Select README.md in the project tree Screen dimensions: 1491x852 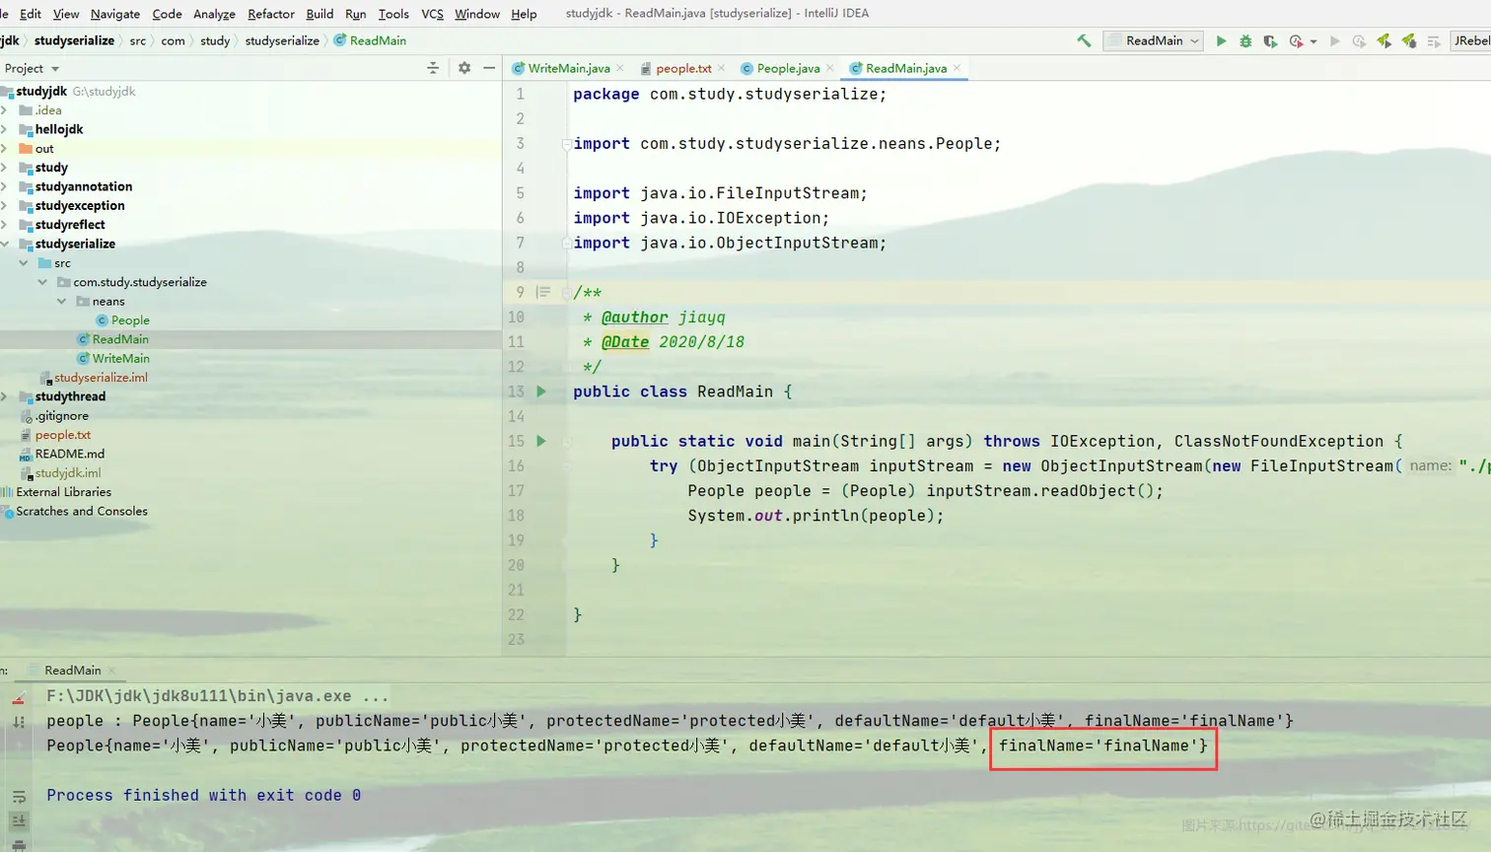point(69,454)
